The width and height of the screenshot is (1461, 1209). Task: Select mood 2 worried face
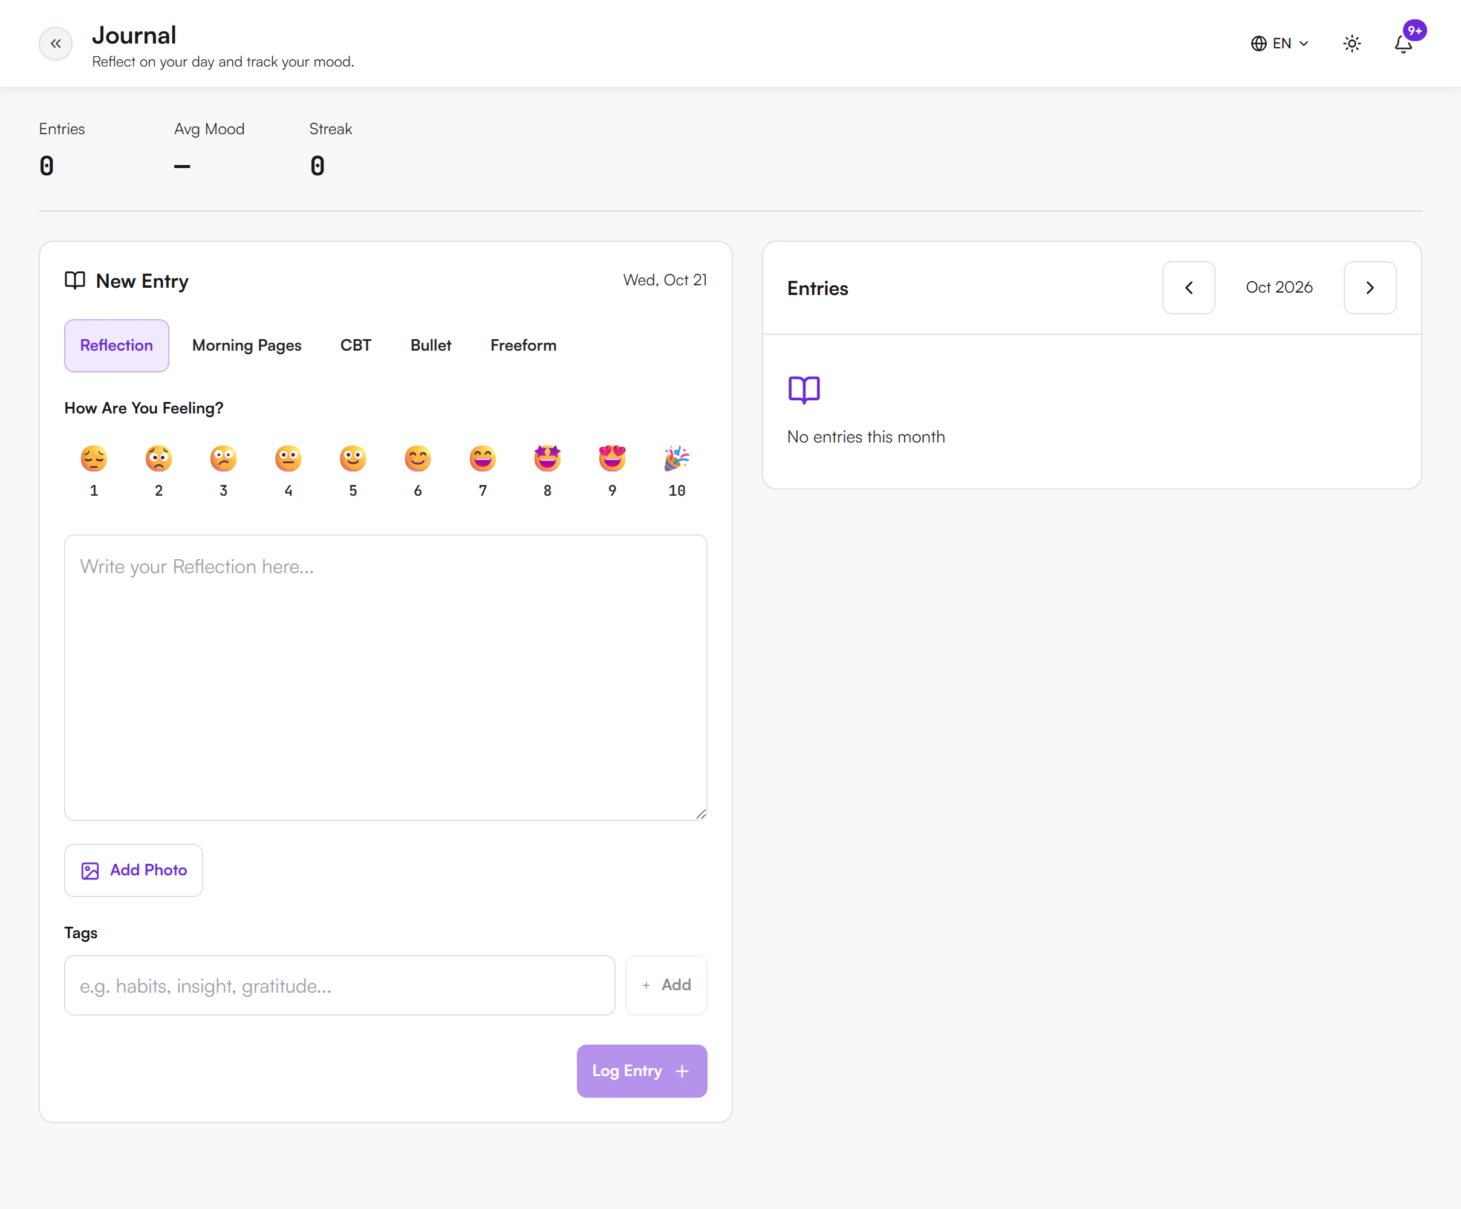[x=158, y=471]
